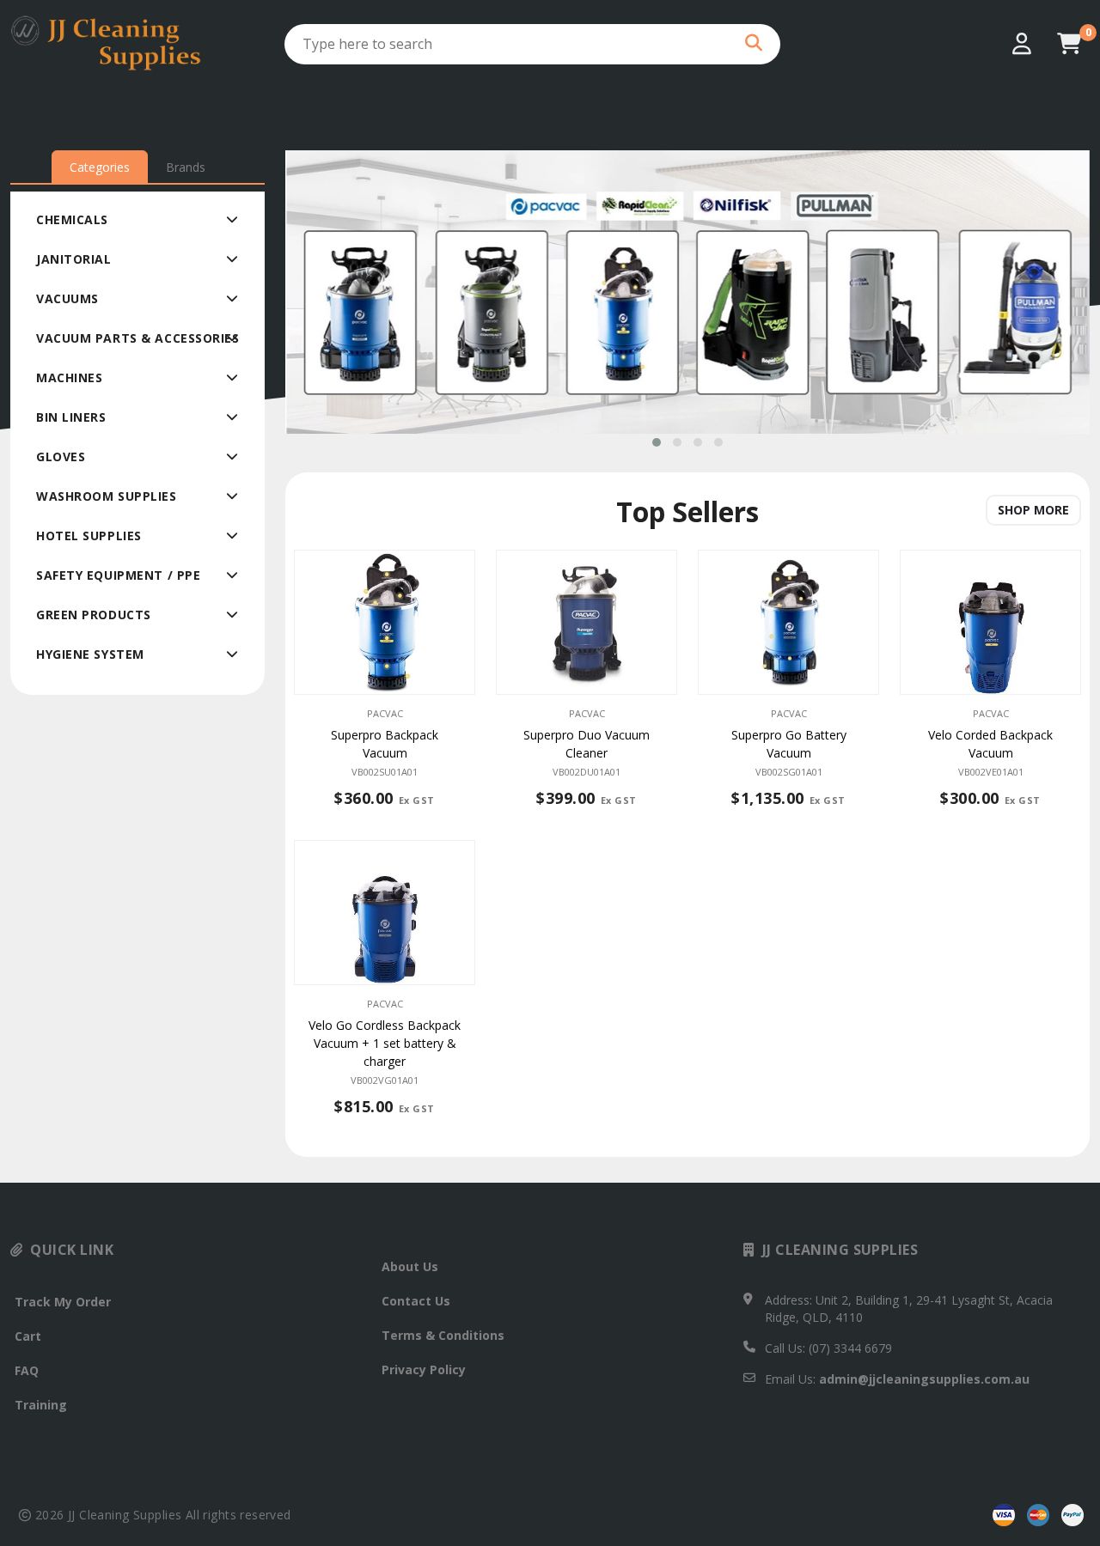1100x1546 pixels.
Task: Expand the Washroom Supplies chevron
Action: [232, 496]
